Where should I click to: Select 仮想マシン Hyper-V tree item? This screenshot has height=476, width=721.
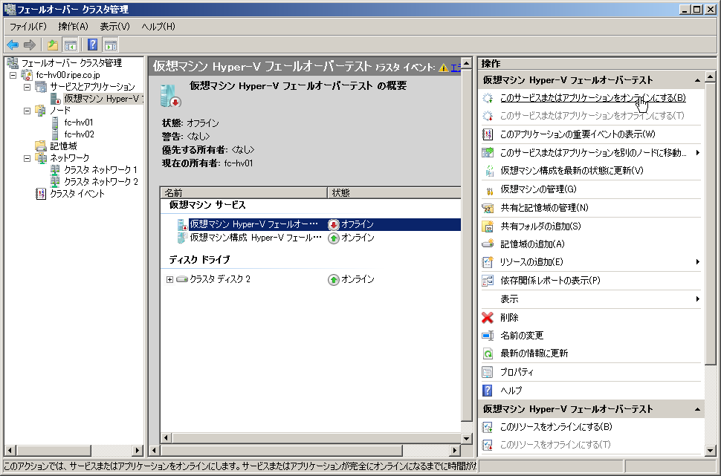coord(103,99)
